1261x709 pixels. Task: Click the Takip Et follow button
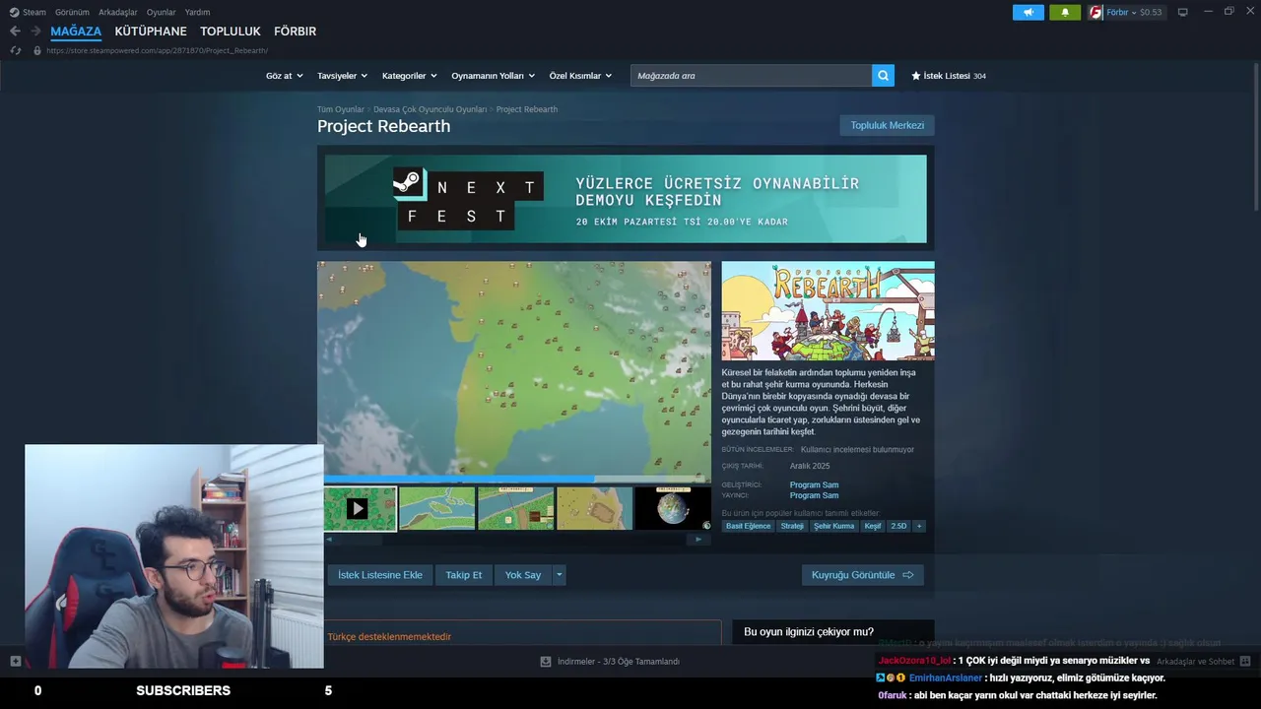pyautogui.click(x=464, y=575)
